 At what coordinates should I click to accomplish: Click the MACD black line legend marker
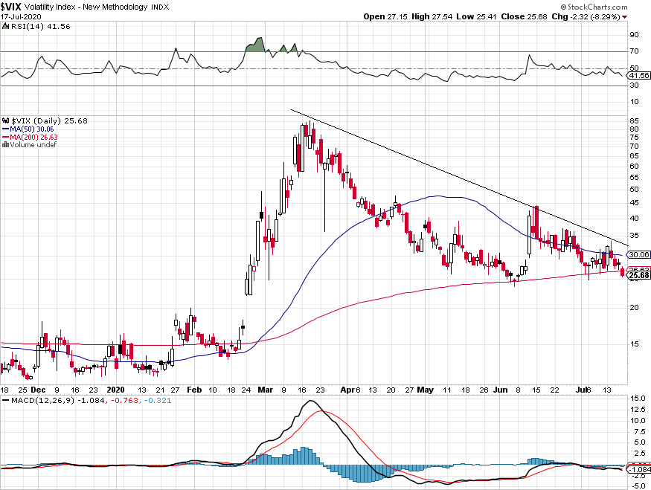point(6,400)
